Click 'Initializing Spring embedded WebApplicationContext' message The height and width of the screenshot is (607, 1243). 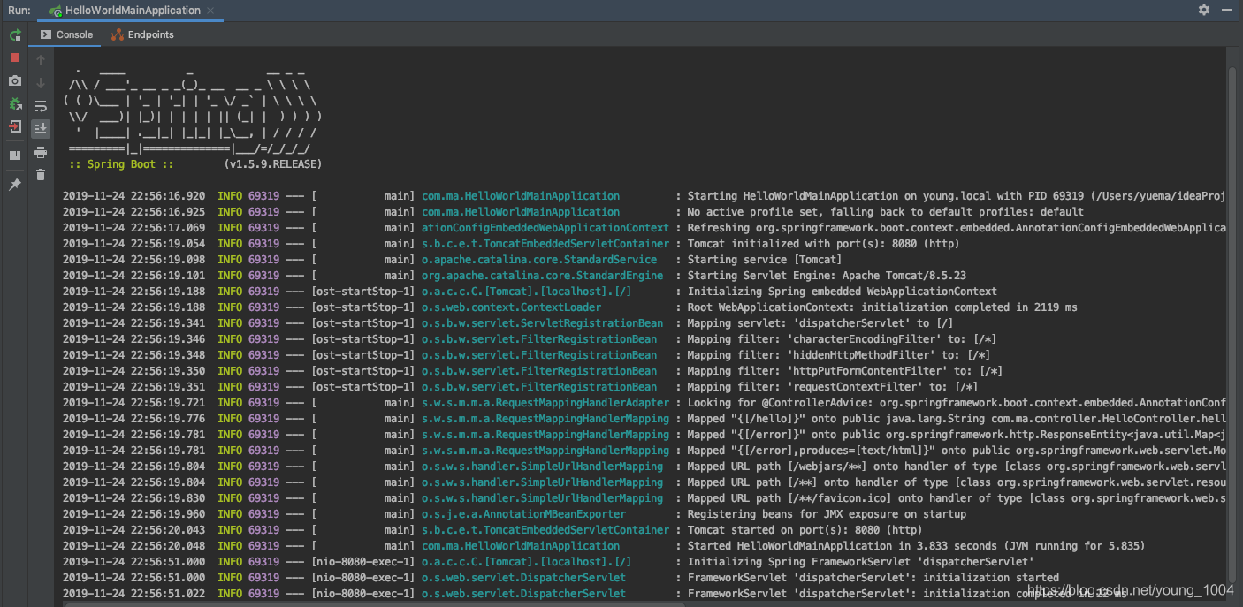(843, 292)
